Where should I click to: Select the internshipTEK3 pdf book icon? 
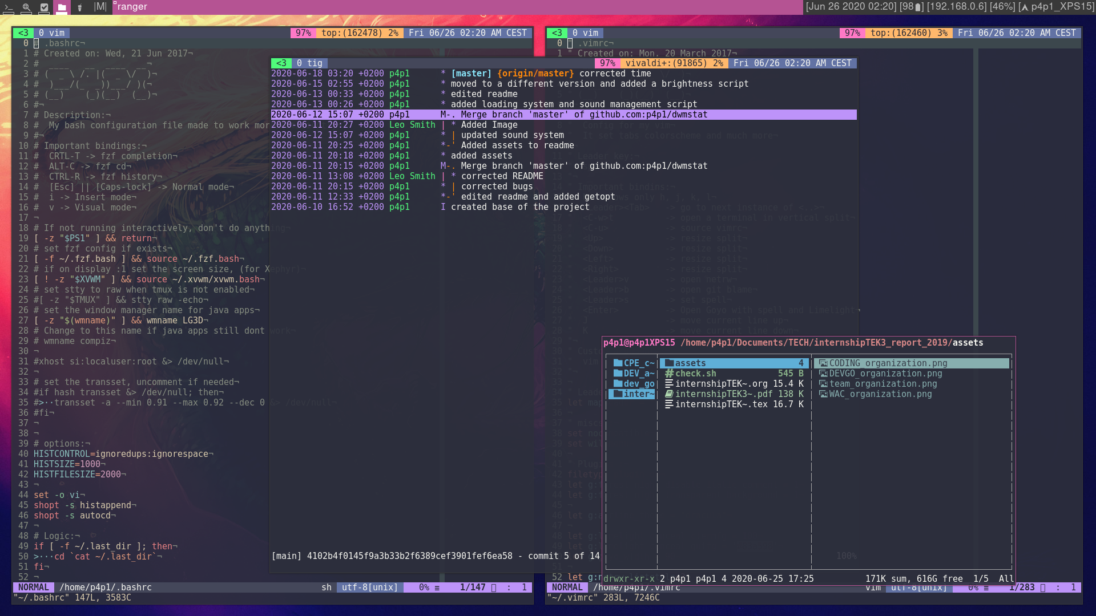669,394
